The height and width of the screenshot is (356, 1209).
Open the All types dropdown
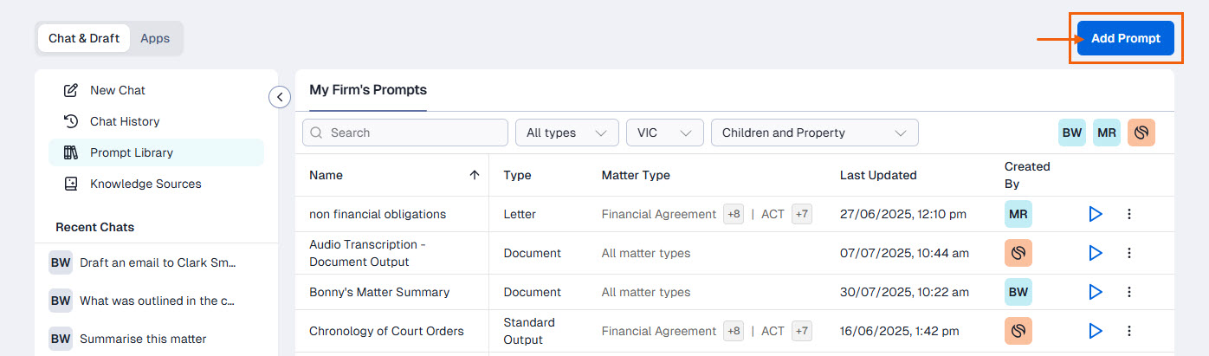tap(566, 133)
